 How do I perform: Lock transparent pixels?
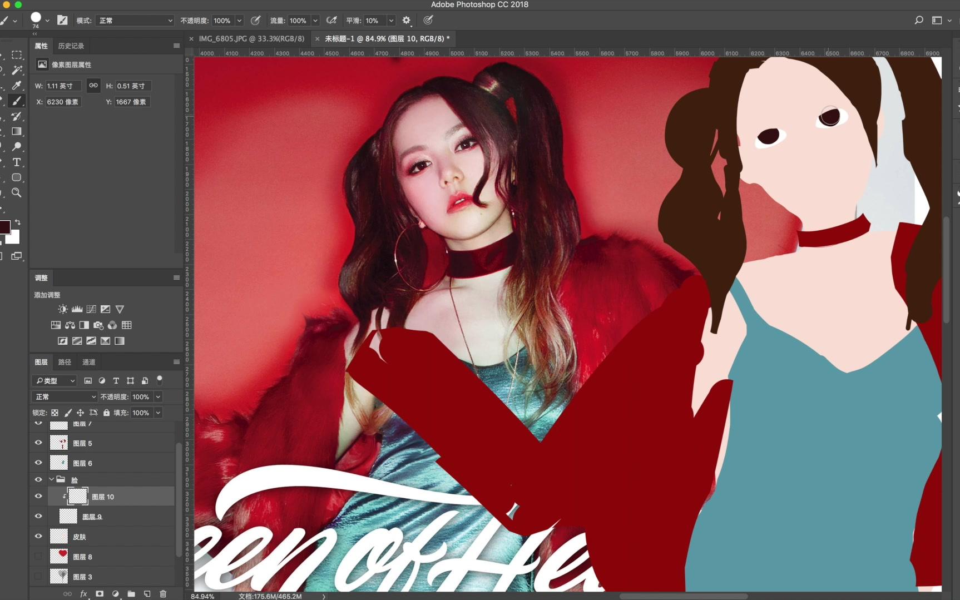(x=55, y=413)
